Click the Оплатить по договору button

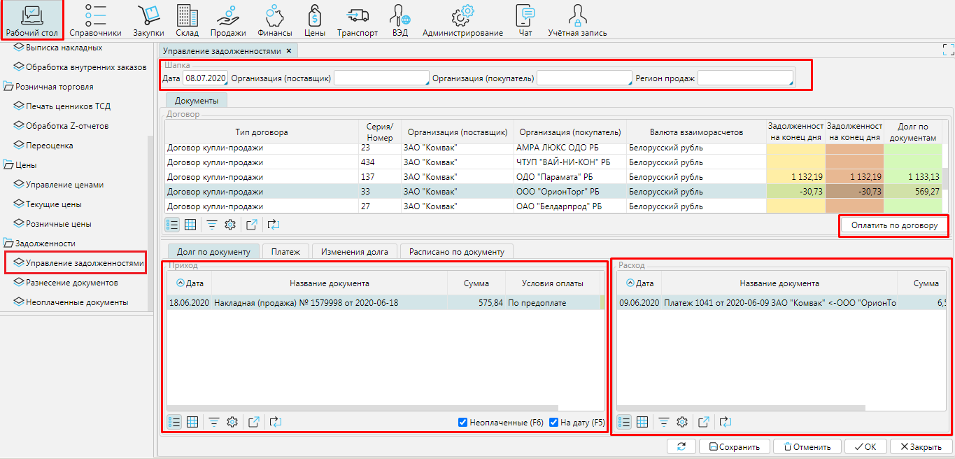[894, 225]
